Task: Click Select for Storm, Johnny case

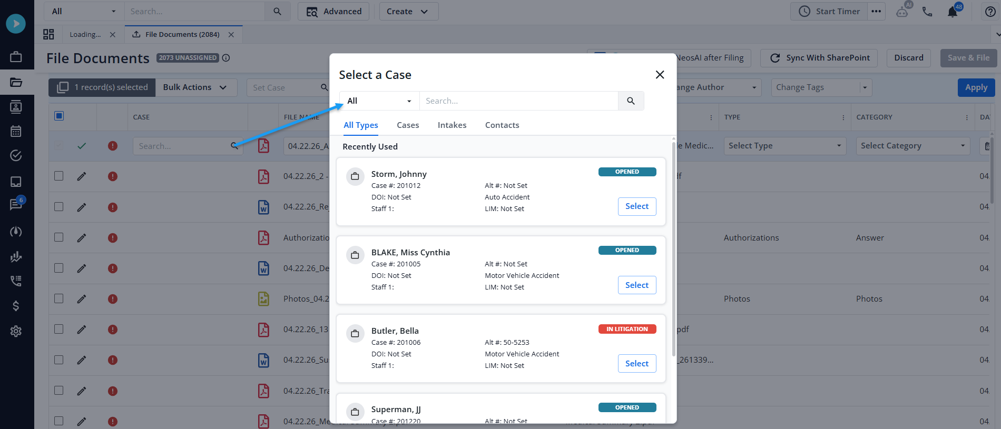Action: coord(637,206)
